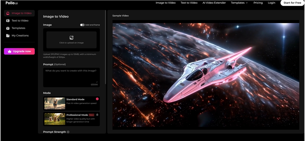
Task: Select Professional Mode option
Action: coord(72,119)
